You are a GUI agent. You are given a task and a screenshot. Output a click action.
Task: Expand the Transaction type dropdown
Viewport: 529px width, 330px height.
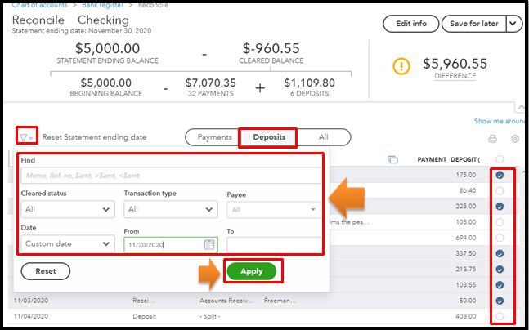click(171, 210)
